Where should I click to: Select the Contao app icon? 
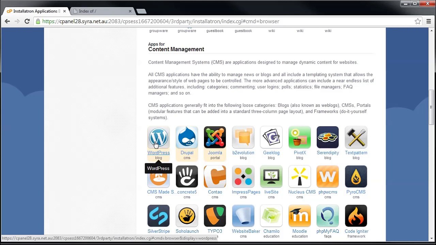[215, 177]
